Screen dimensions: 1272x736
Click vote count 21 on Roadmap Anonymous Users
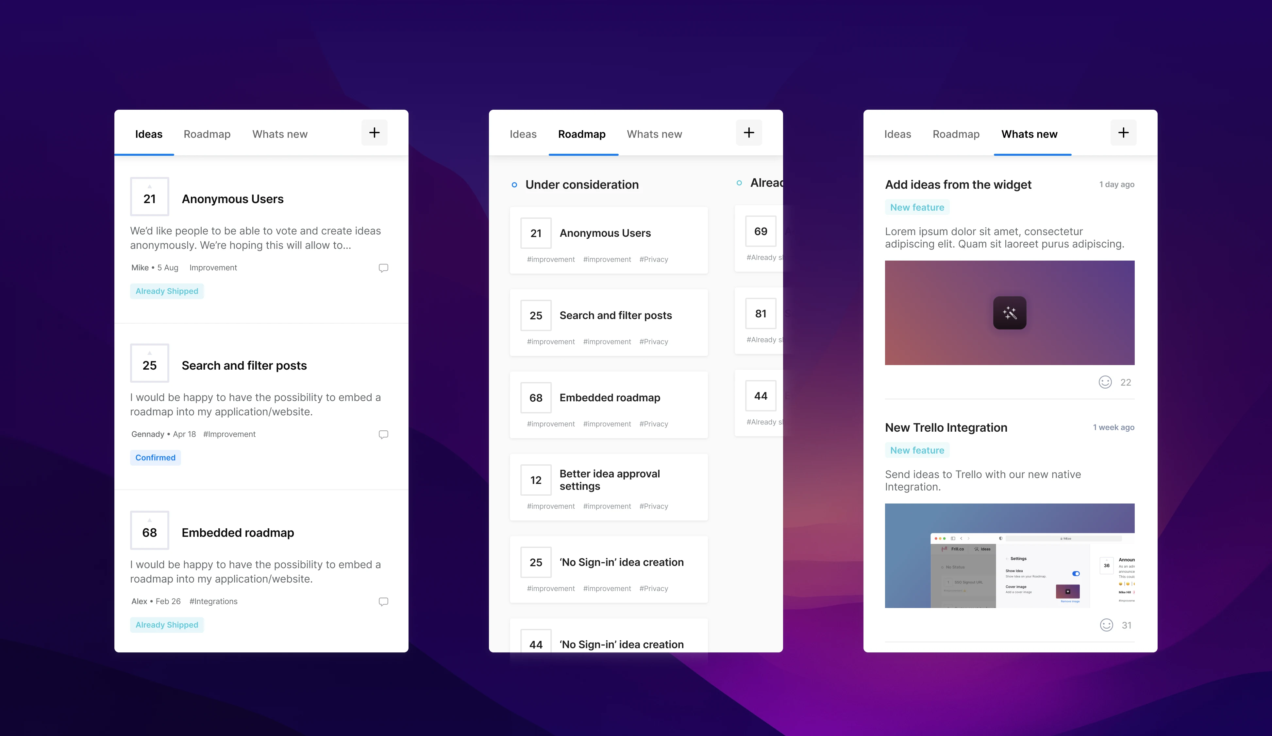(x=536, y=233)
